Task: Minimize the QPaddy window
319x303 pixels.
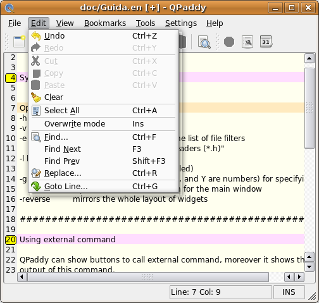Action: 275,8
